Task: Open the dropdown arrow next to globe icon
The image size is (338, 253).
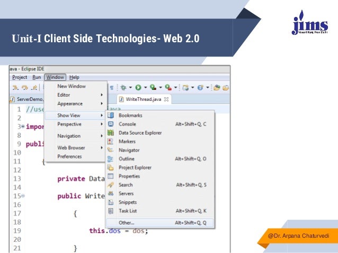Action: coord(207,88)
